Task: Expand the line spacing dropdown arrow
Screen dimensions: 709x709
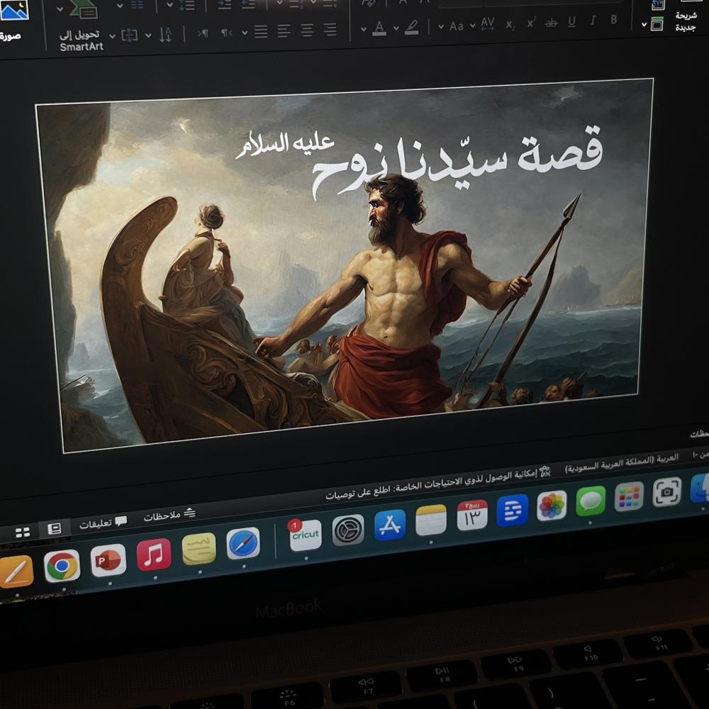Action: 169,5
